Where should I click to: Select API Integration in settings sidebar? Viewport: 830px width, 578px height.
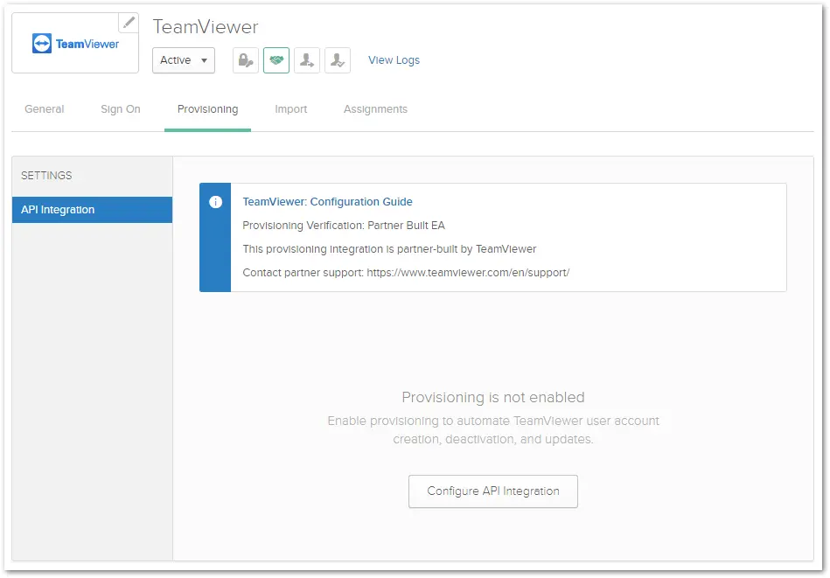pyautogui.click(x=92, y=210)
